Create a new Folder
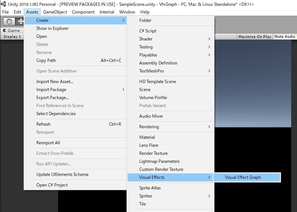This screenshot has width=297, height=212. tap(171, 20)
